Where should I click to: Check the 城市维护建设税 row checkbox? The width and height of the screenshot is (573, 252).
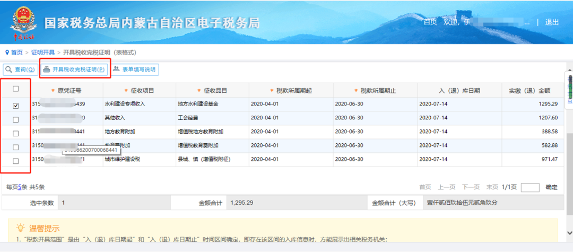[x=16, y=161]
